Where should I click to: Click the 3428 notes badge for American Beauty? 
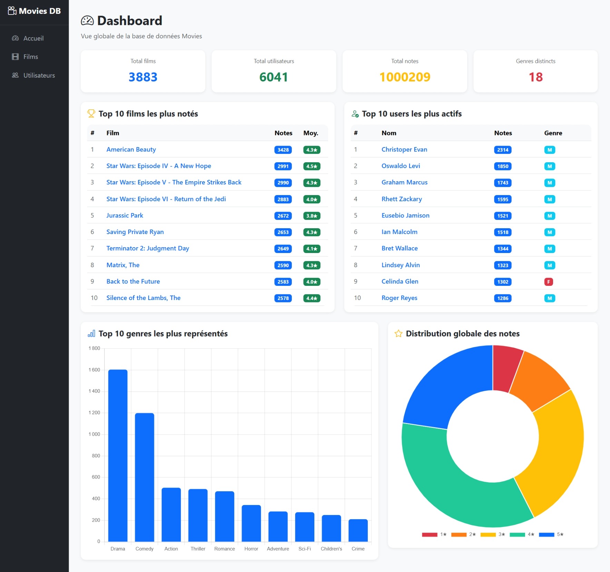[283, 150]
